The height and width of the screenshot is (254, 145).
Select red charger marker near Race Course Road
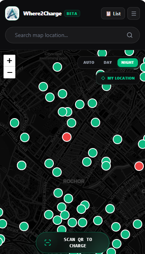click(x=67, y=137)
